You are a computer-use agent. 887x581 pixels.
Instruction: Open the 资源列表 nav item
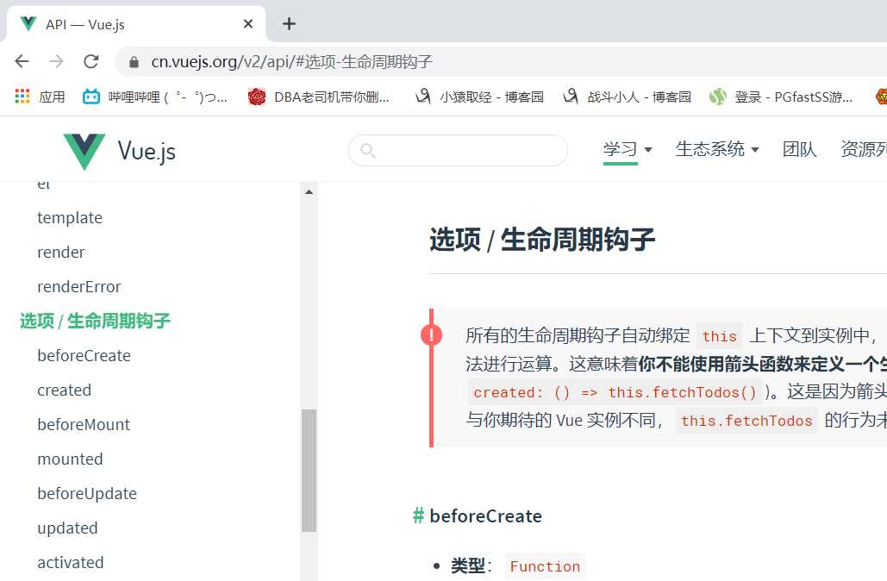click(x=864, y=149)
